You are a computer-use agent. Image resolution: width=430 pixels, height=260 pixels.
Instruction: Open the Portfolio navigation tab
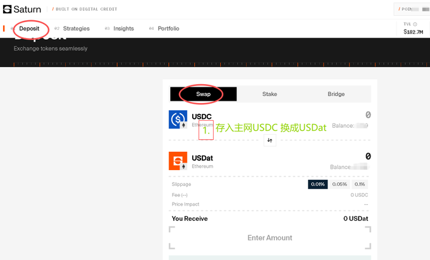coord(168,28)
